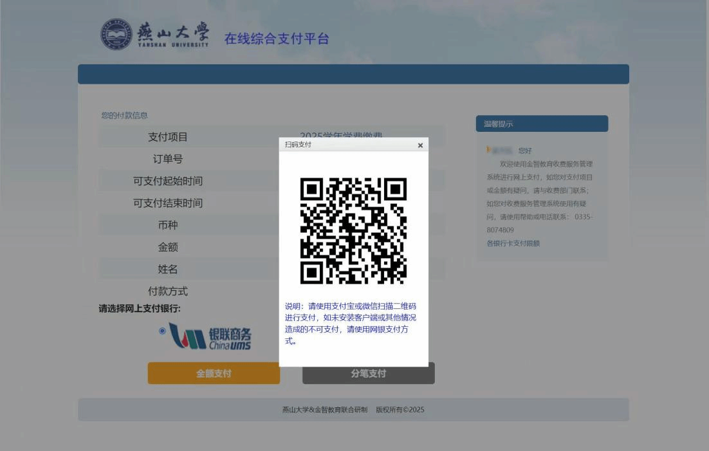Viewport: 709px width, 451px height.
Task: Click the 可支付结束时间 row label
Action: click(x=168, y=203)
